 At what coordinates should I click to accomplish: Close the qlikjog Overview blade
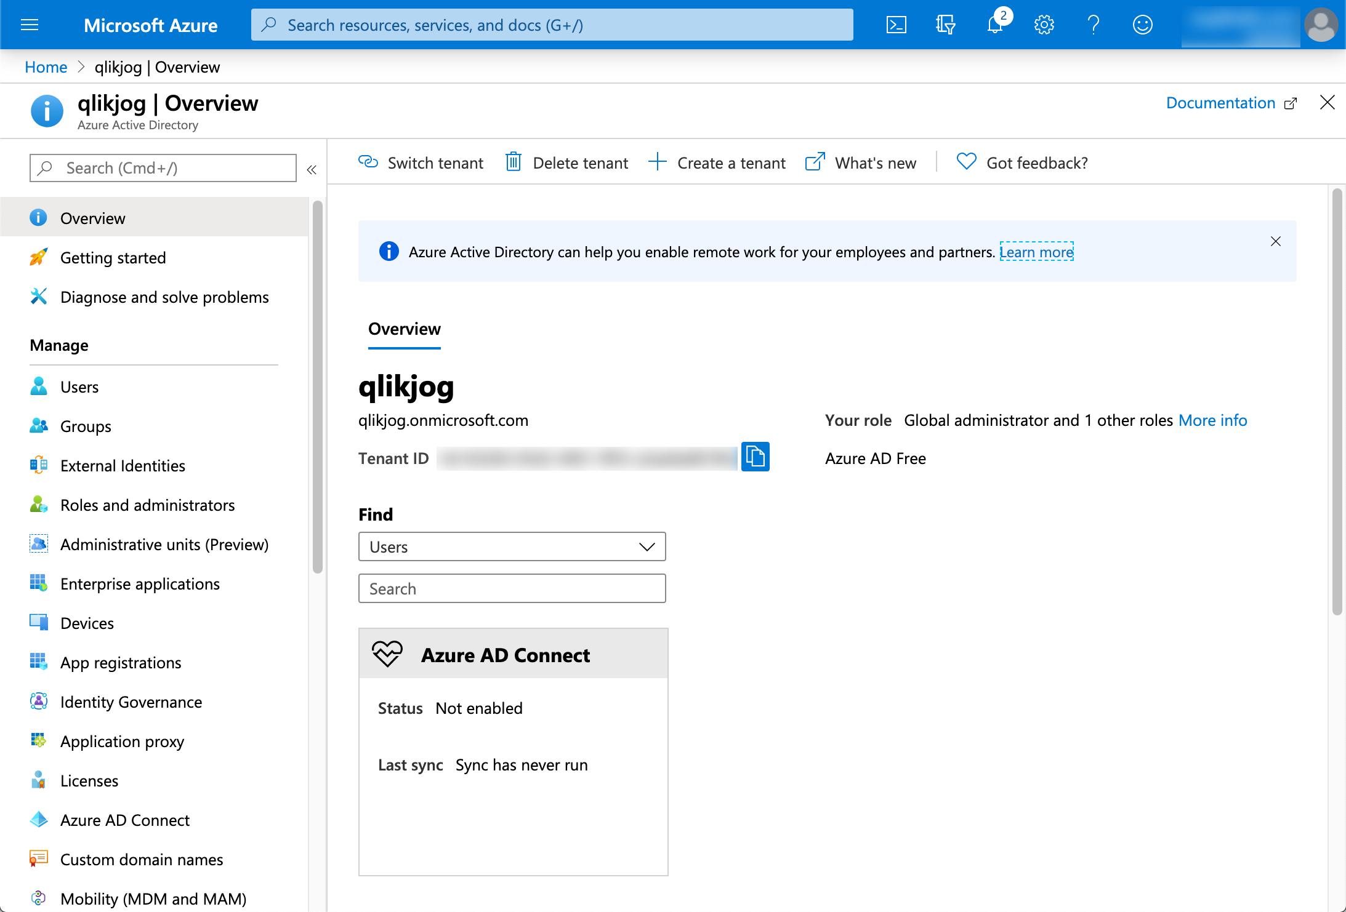coord(1328,102)
